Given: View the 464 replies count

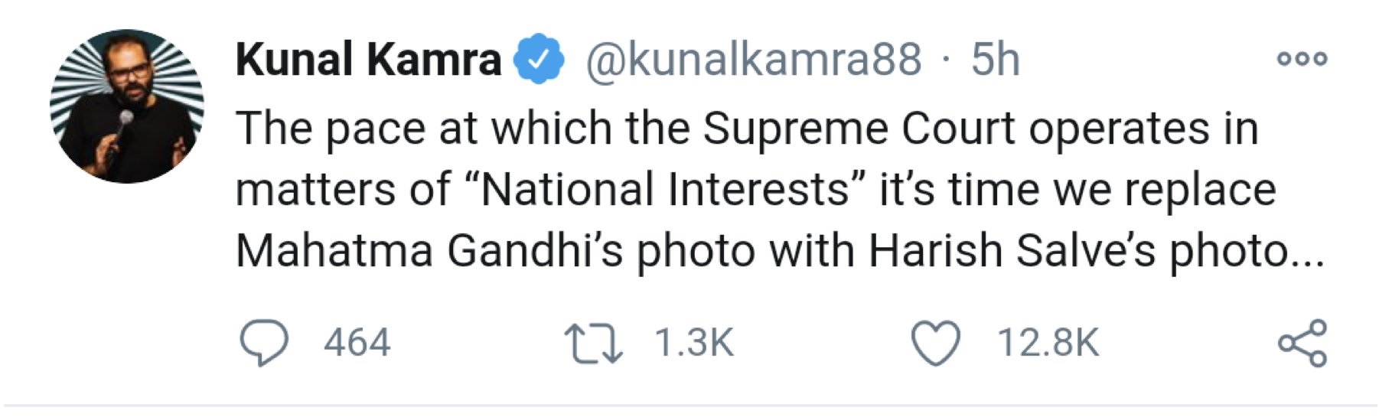Looking at the screenshot, I should tap(357, 343).
